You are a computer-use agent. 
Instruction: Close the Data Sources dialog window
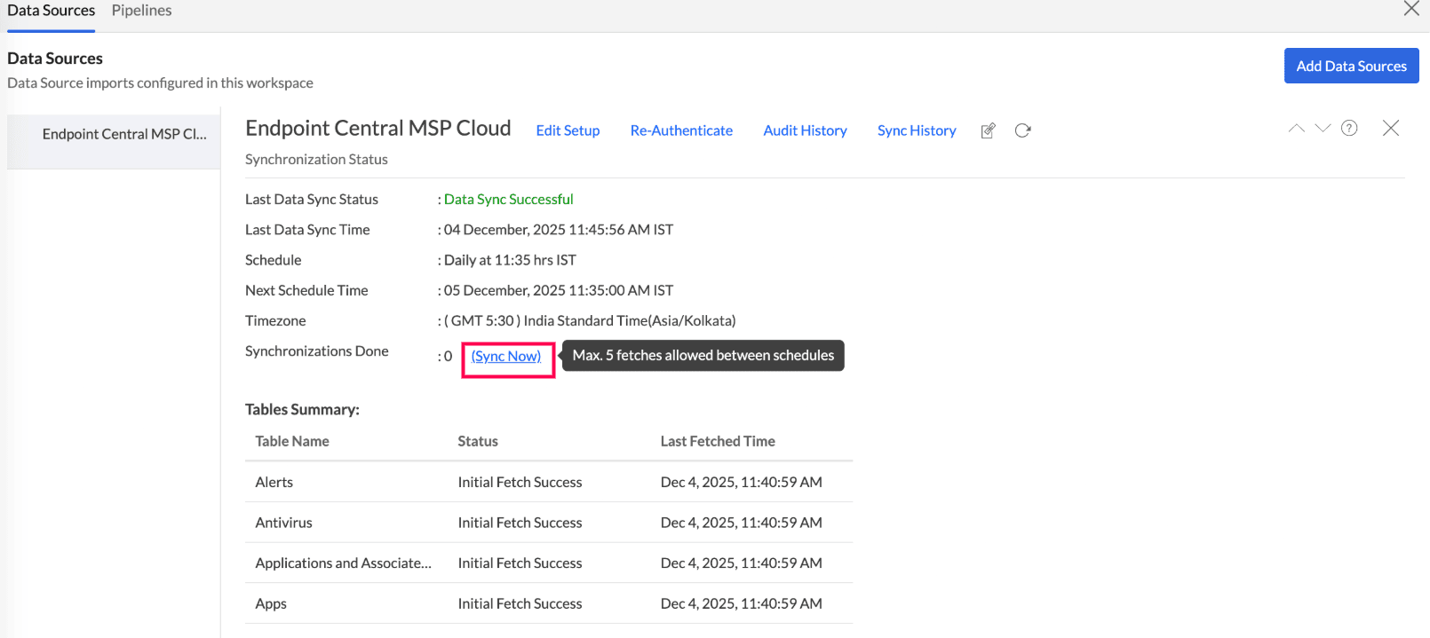point(1410,9)
